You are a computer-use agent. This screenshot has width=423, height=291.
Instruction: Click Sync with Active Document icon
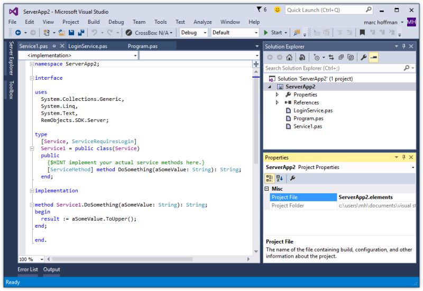[332, 57]
